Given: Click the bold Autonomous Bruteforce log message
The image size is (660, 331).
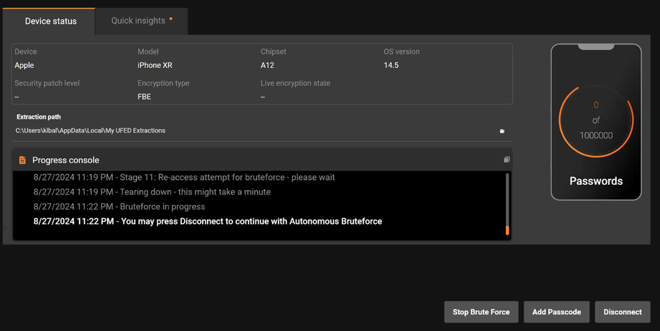Looking at the screenshot, I should point(208,221).
